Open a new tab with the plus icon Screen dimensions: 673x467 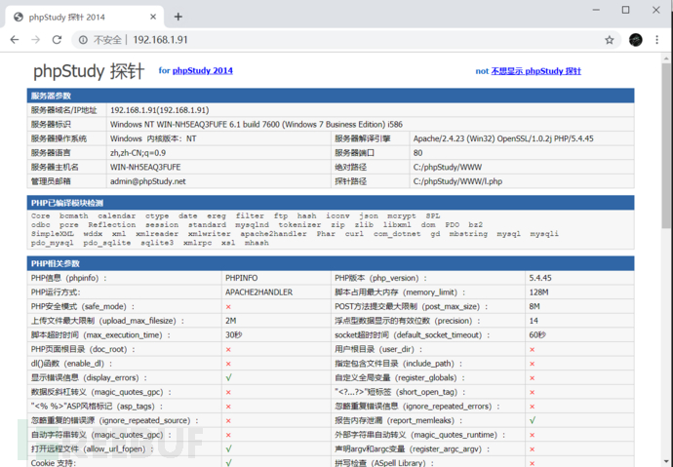point(178,17)
